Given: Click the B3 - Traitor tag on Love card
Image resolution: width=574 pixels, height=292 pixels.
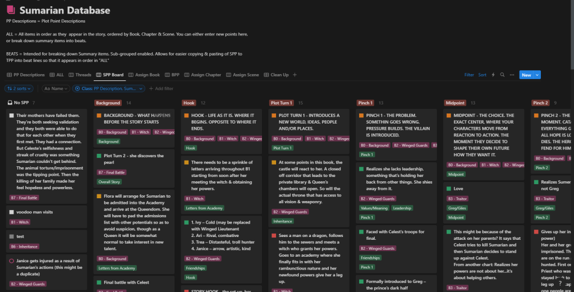Looking at the screenshot, I should 458,199.
